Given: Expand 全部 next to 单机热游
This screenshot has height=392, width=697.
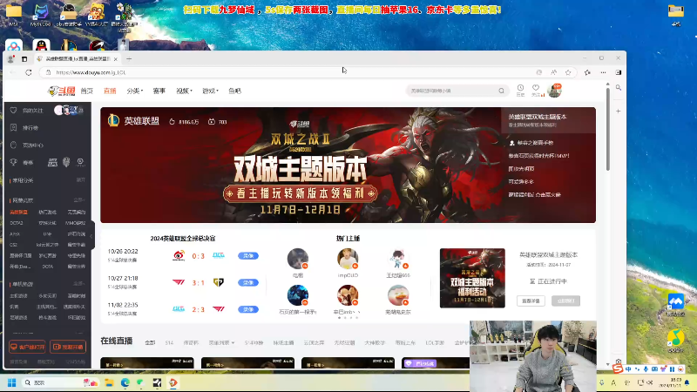Looking at the screenshot, I should 79,284.
